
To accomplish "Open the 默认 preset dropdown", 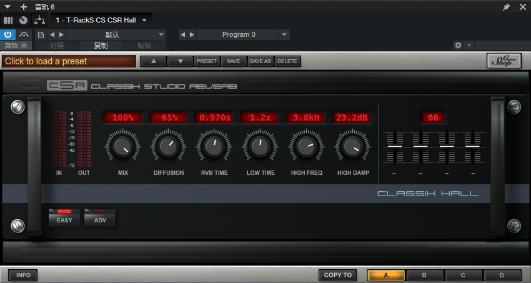I will tap(116, 34).
